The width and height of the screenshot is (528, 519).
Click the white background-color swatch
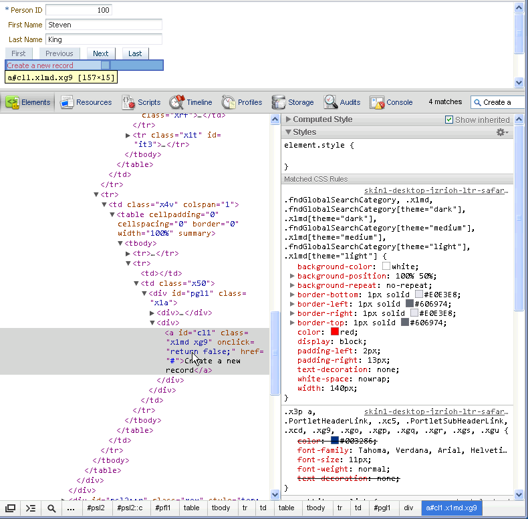pyautogui.click(x=386, y=267)
